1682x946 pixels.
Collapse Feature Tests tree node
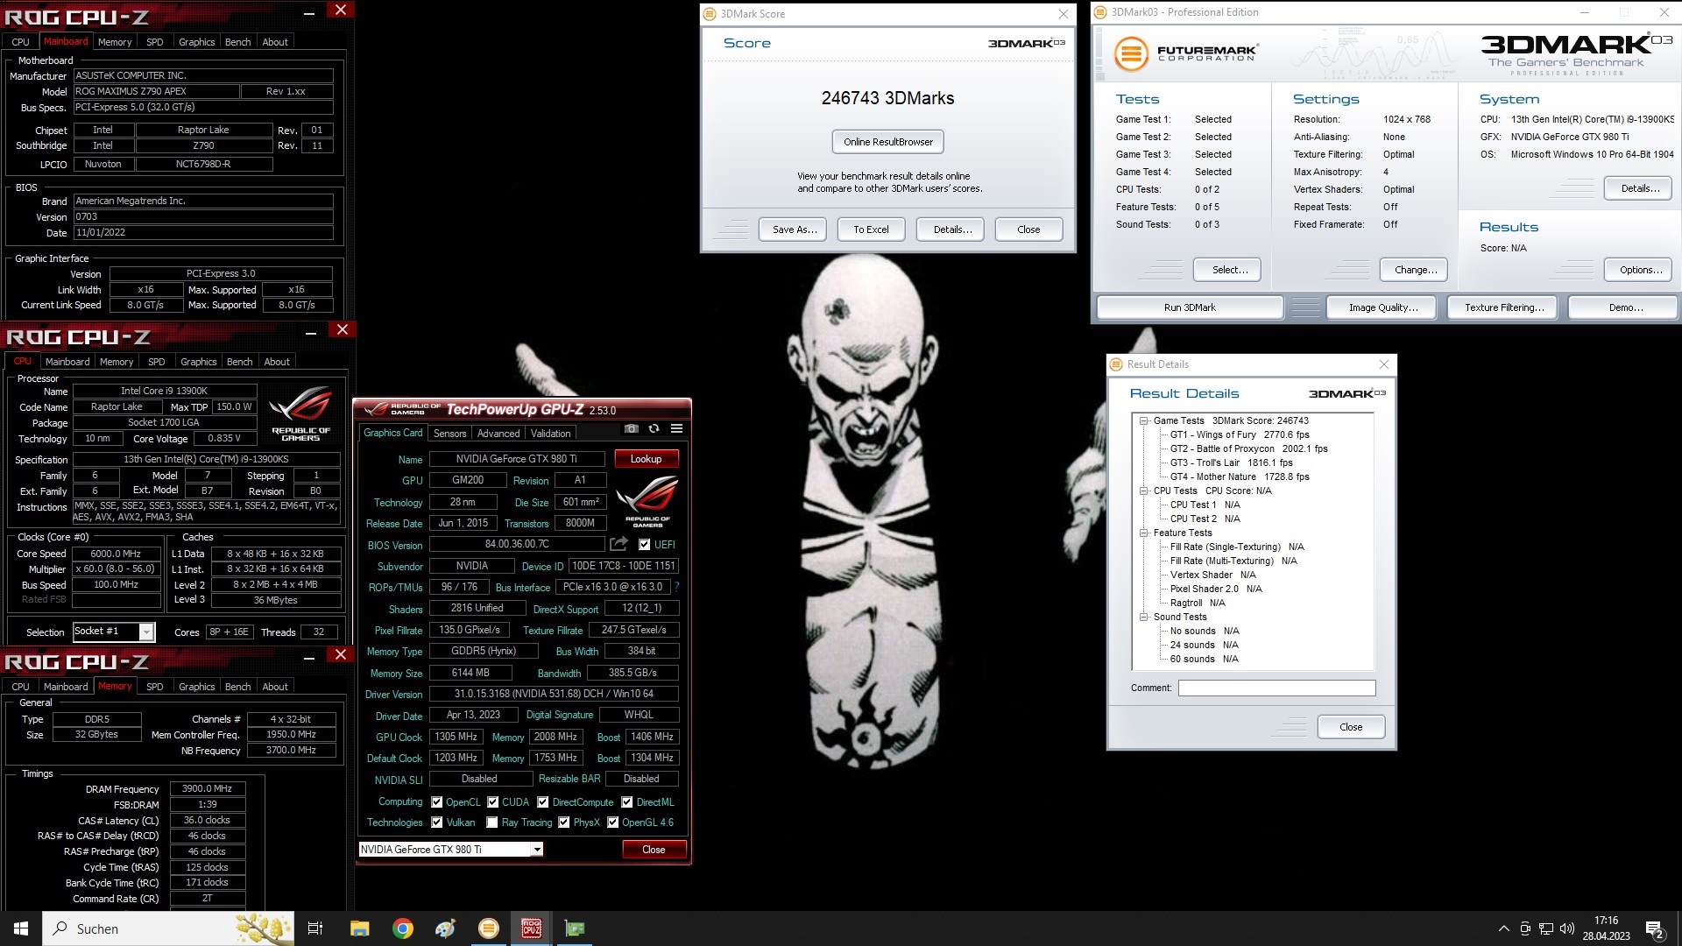click(x=1143, y=533)
